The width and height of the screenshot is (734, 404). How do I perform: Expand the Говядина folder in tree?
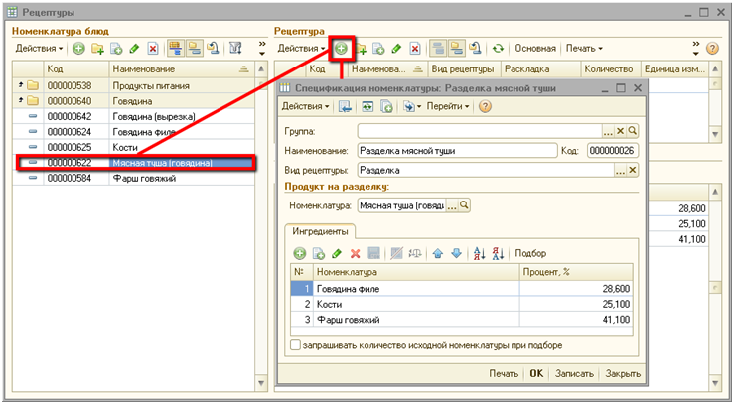coord(21,100)
